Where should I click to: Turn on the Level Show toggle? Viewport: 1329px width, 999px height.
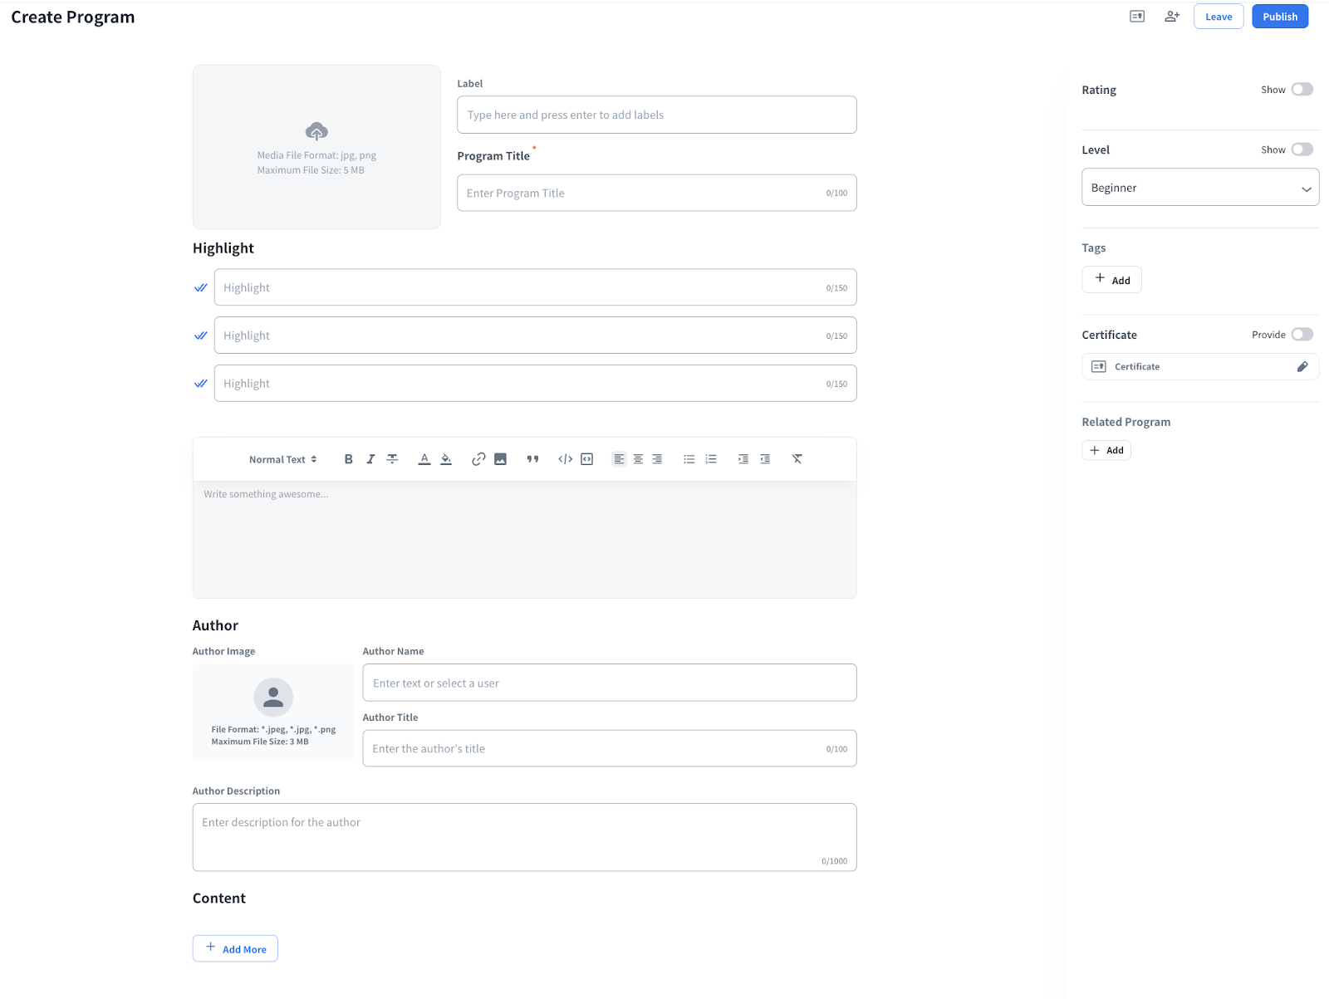1302,149
